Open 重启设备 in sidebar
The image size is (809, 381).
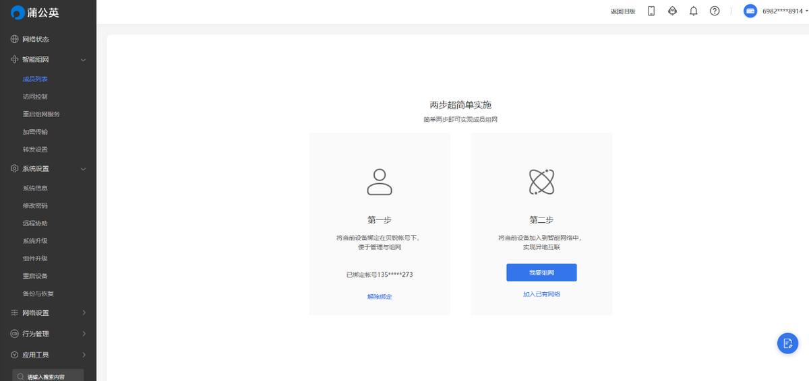point(35,275)
